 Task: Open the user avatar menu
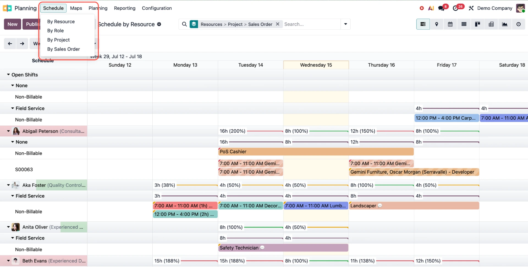click(x=521, y=8)
